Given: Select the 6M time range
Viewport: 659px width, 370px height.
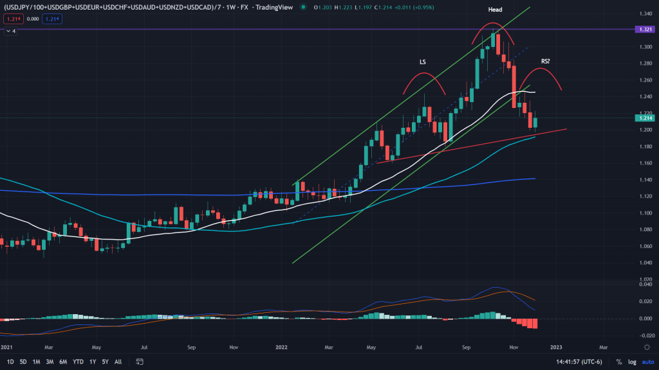Looking at the screenshot, I should pyautogui.click(x=63, y=362).
